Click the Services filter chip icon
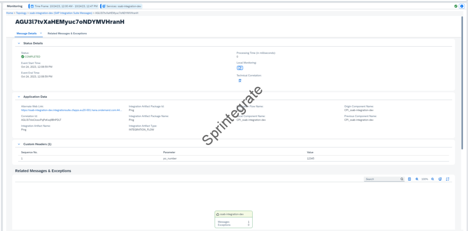468x231 pixels. click(x=104, y=6)
